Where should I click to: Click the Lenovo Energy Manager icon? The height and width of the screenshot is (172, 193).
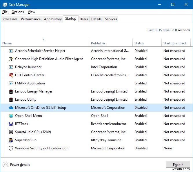(11, 91)
